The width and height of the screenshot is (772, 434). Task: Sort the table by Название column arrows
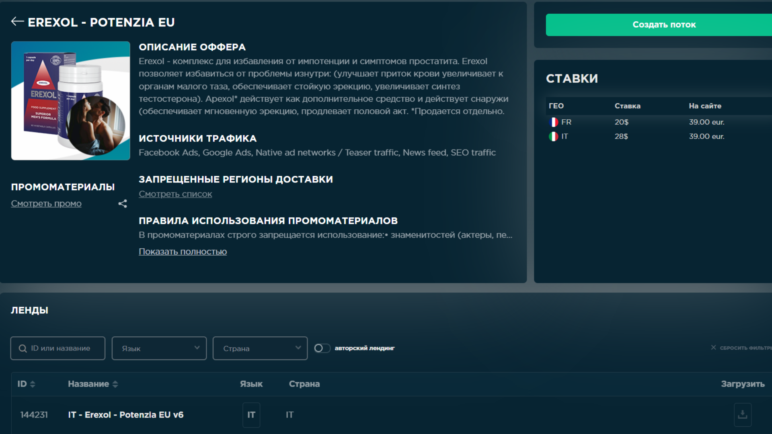pyautogui.click(x=115, y=384)
